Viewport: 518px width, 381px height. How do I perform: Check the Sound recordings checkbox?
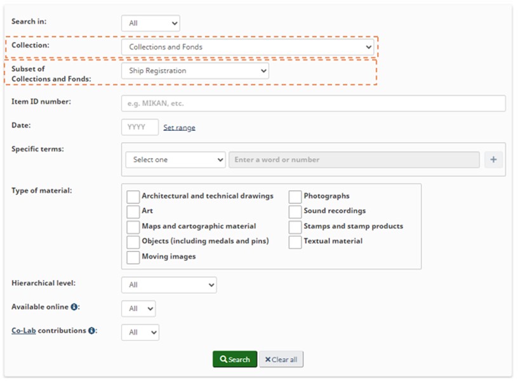point(295,211)
